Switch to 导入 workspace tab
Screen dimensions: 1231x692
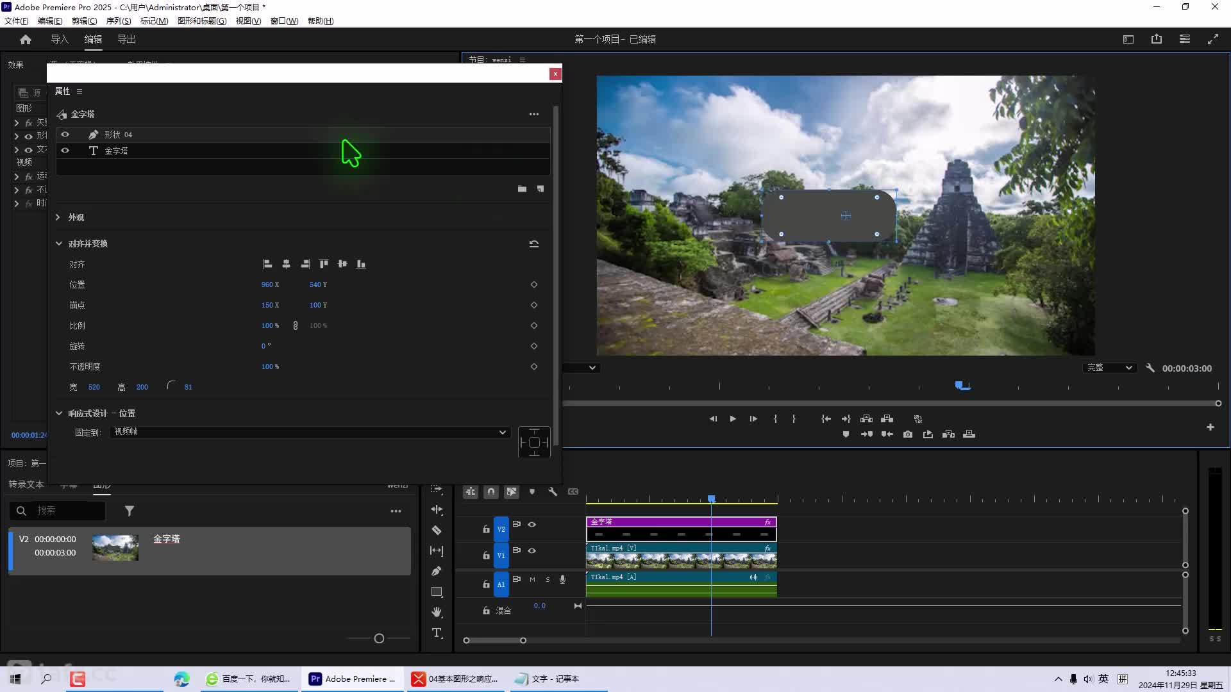coord(60,39)
